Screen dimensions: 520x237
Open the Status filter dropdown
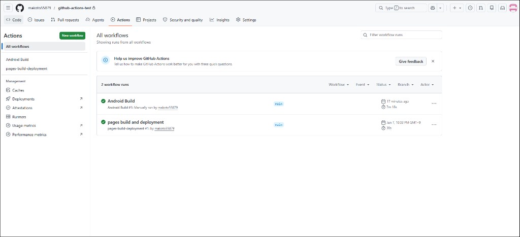383,85
